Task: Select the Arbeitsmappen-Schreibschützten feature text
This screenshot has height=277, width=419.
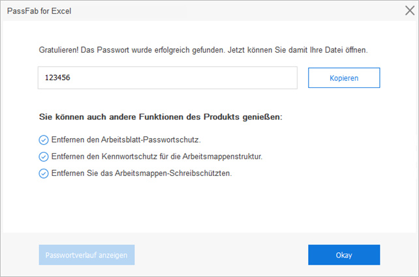Action: 173,173
